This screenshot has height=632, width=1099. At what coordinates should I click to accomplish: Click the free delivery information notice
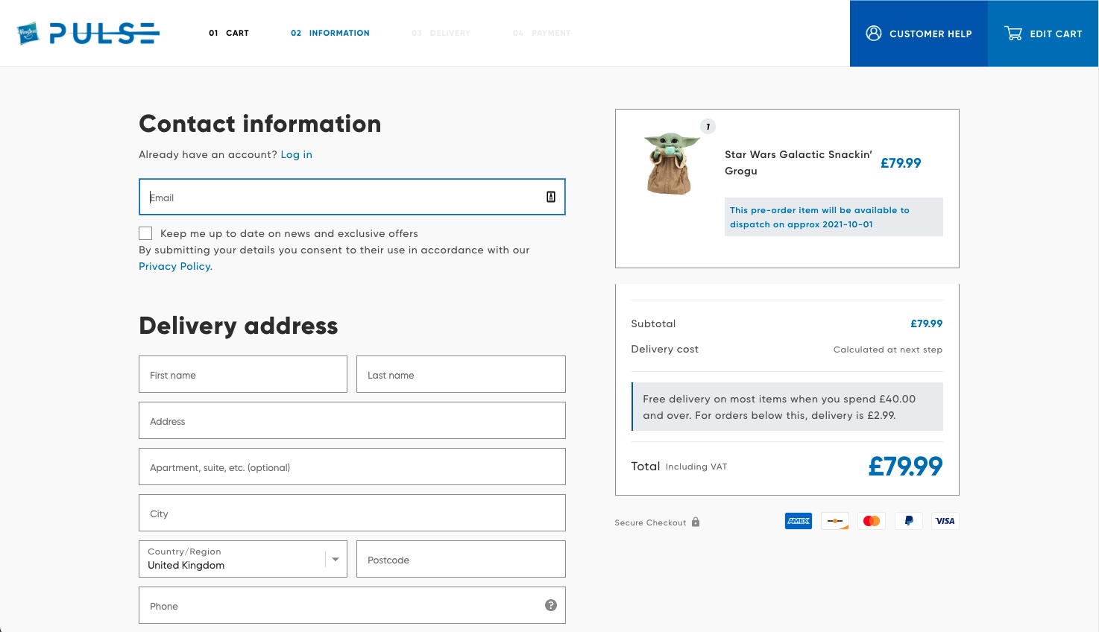pyautogui.click(x=787, y=407)
